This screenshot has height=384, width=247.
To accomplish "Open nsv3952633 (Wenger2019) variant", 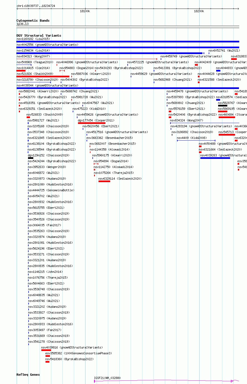I will [x=47, y=167].
